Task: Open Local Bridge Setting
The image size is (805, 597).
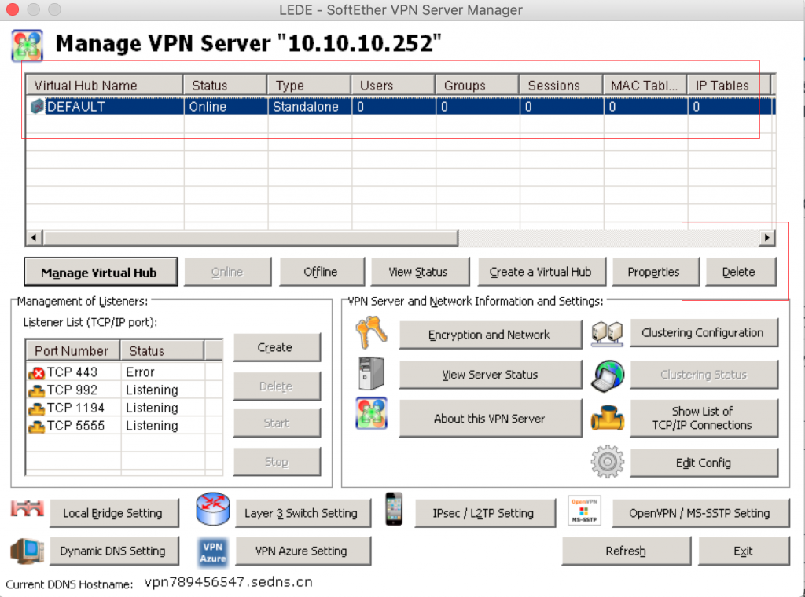Action: click(x=115, y=514)
